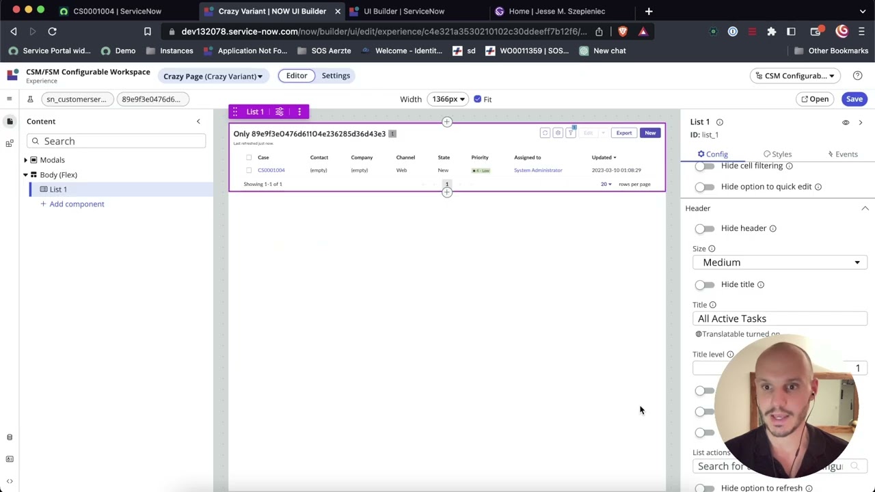Viewport: 875px width, 492px height.
Task: Open the client scripts icon in bottom left rail
Action: coord(10,459)
